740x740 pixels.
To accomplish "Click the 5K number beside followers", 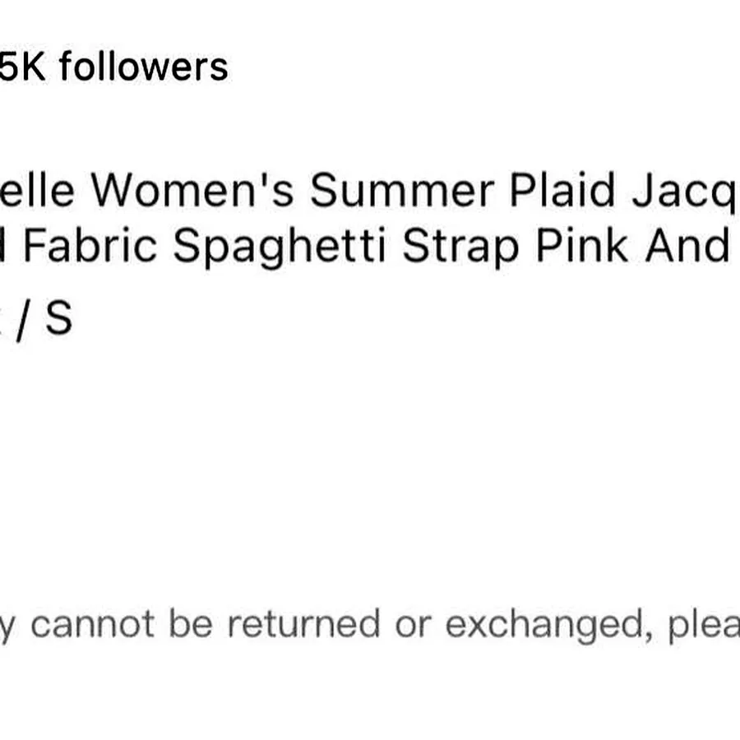I will pyautogui.click(x=23, y=67).
